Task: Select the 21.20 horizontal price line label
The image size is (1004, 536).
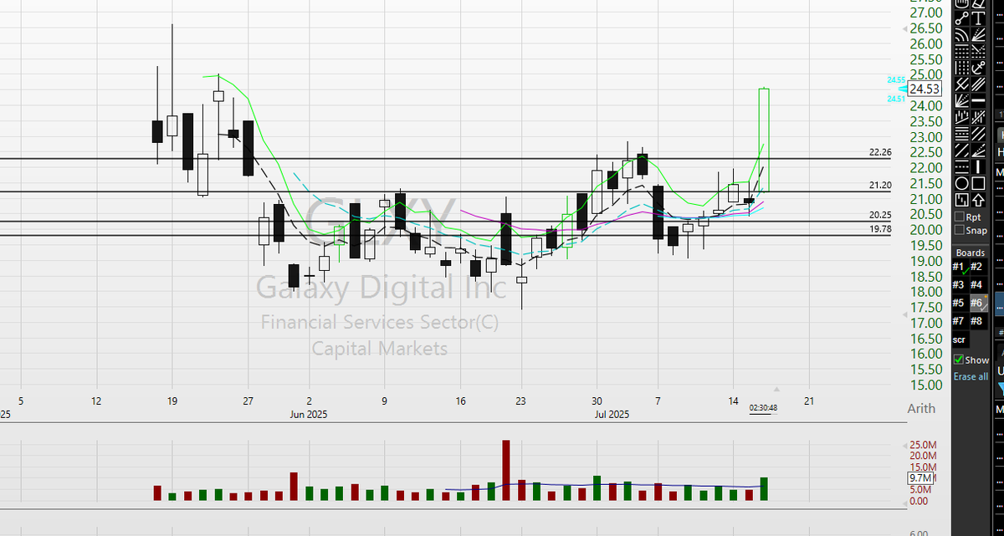Action: coord(880,185)
